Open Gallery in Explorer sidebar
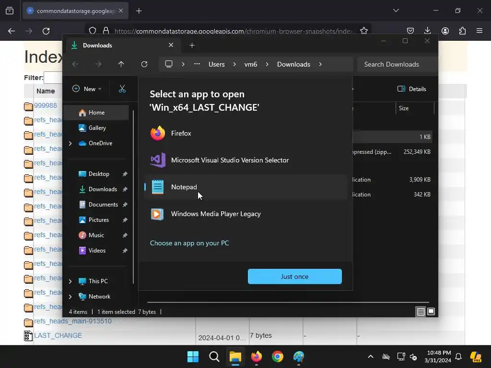 pos(96,128)
